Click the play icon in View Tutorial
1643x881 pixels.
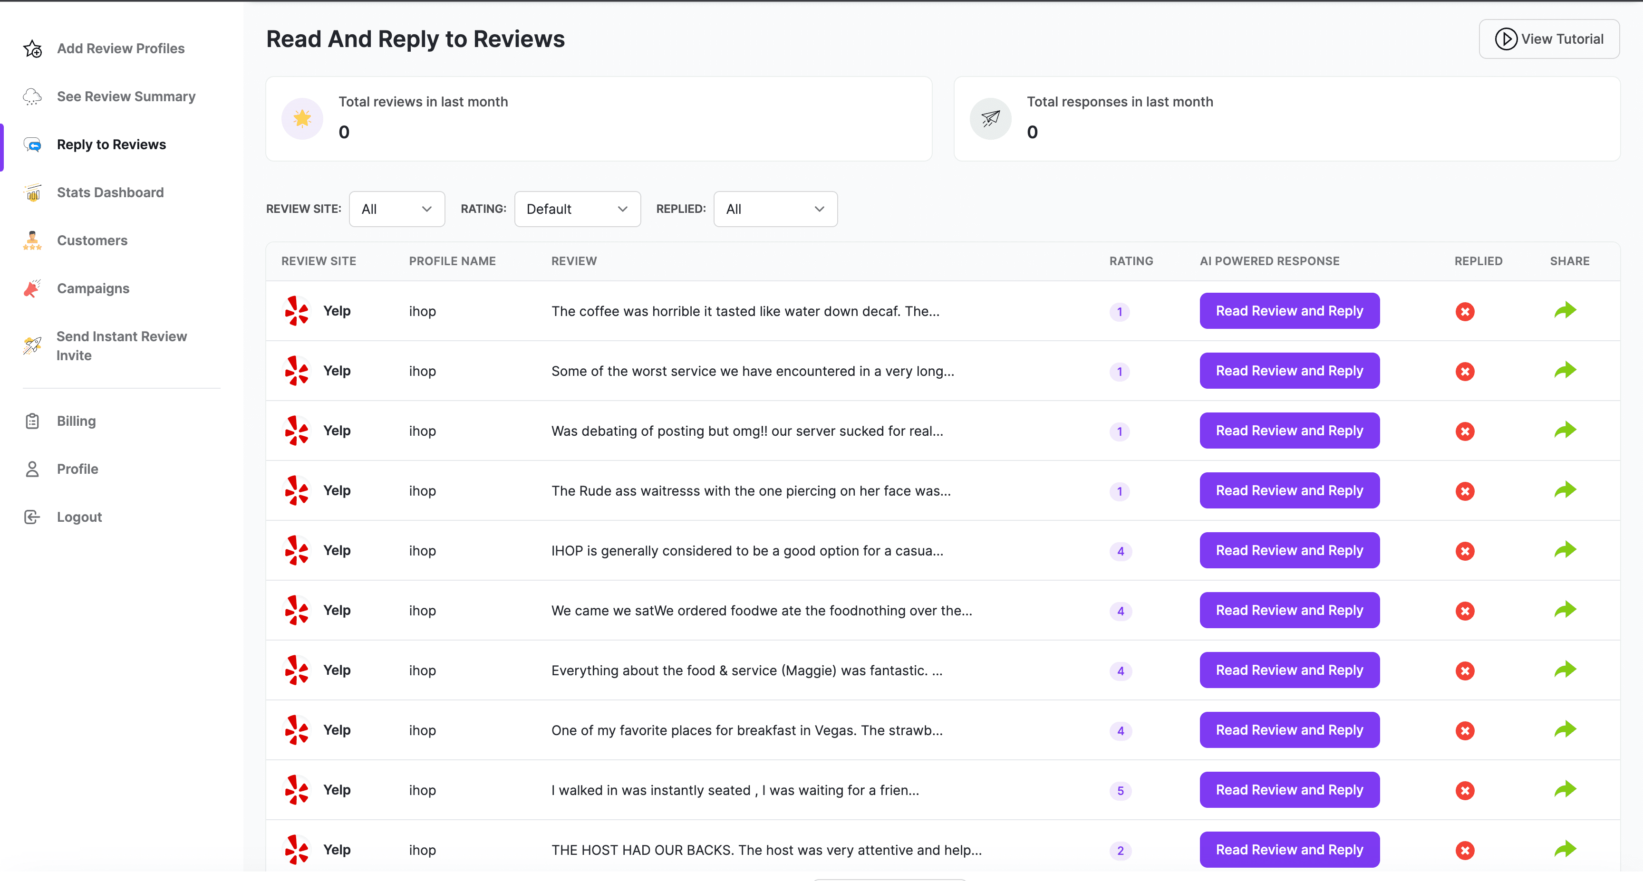pos(1506,39)
